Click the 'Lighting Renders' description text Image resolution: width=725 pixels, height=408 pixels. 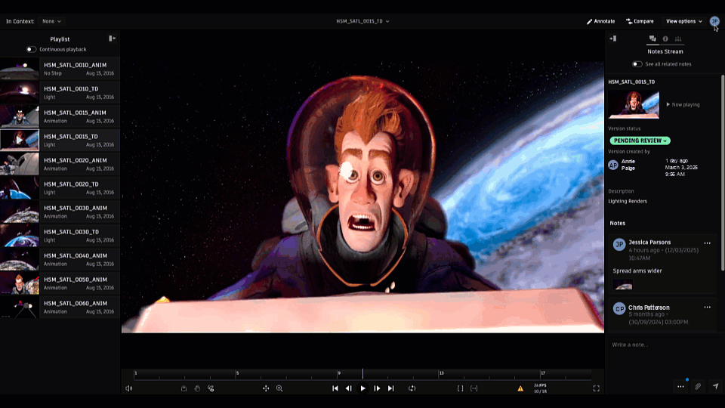pyautogui.click(x=628, y=201)
